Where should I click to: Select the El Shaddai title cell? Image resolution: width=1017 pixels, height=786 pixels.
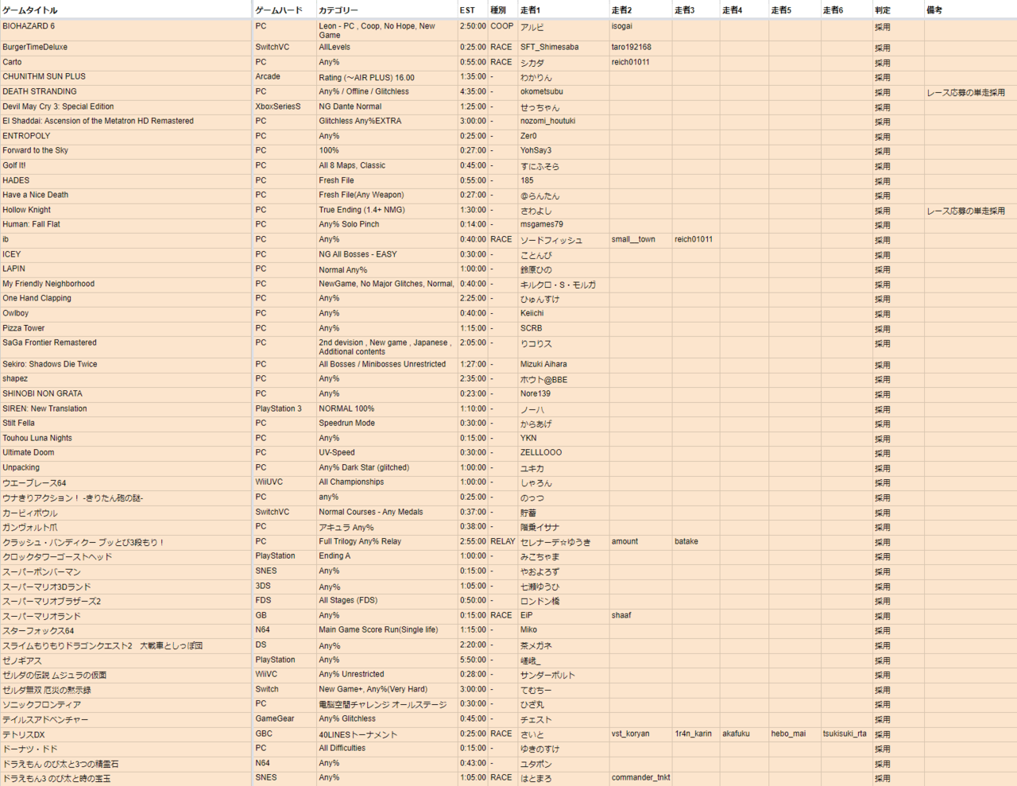tap(126, 122)
